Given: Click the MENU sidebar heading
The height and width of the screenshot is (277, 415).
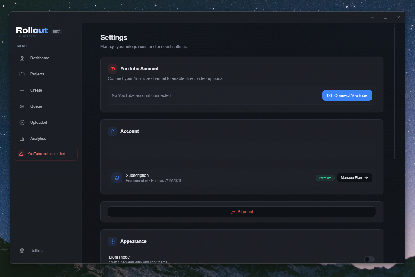Looking at the screenshot, I should pos(22,46).
